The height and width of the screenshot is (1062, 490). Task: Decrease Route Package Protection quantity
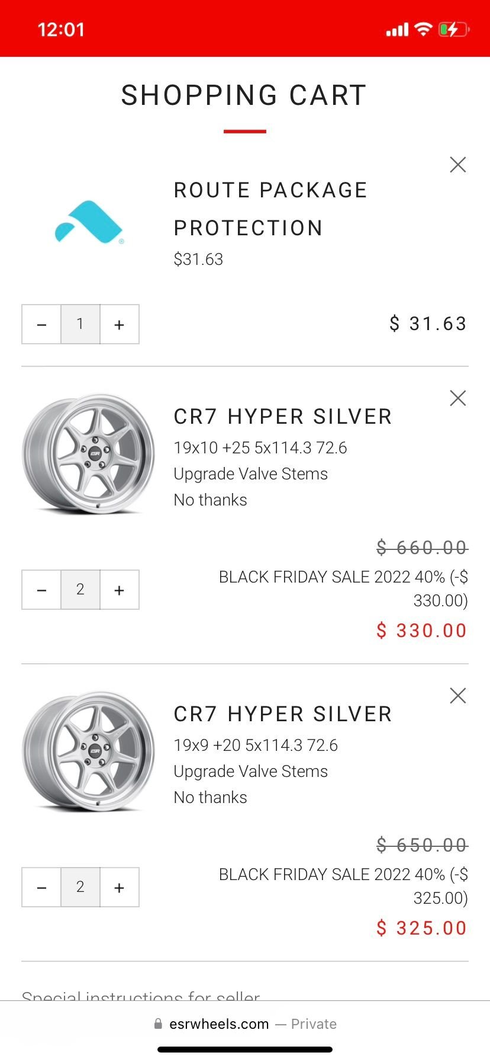41,324
